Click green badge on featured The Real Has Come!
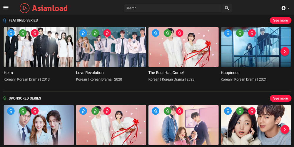294x147 pixels. [168, 33]
